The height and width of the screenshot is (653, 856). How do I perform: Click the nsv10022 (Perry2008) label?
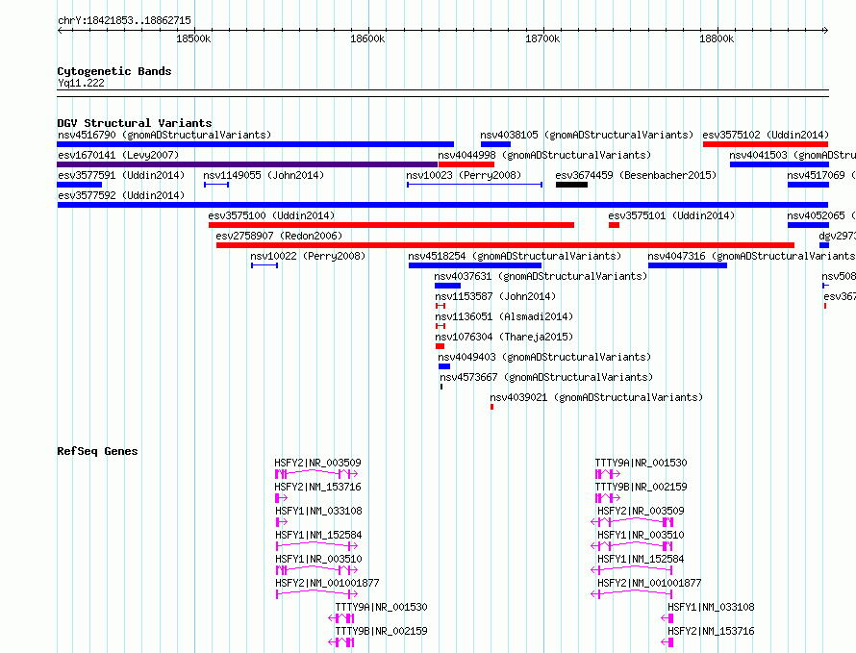pyautogui.click(x=308, y=256)
